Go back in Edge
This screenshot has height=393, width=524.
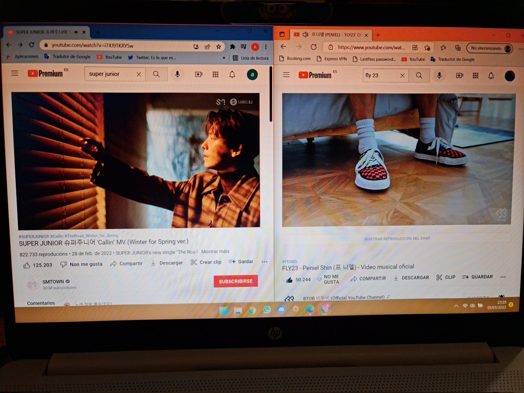(x=283, y=47)
